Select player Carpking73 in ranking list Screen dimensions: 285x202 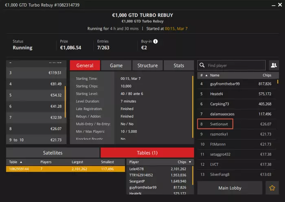(x=237, y=104)
